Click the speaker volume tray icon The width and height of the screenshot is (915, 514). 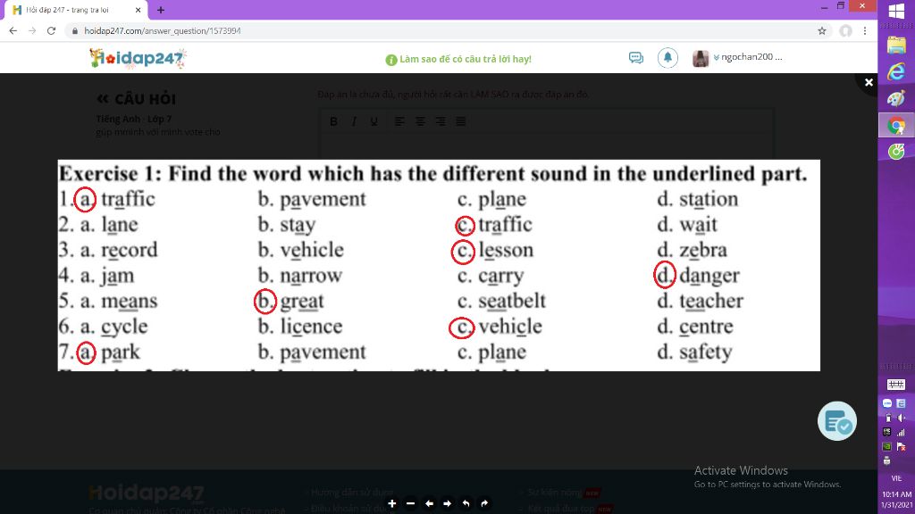902,418
